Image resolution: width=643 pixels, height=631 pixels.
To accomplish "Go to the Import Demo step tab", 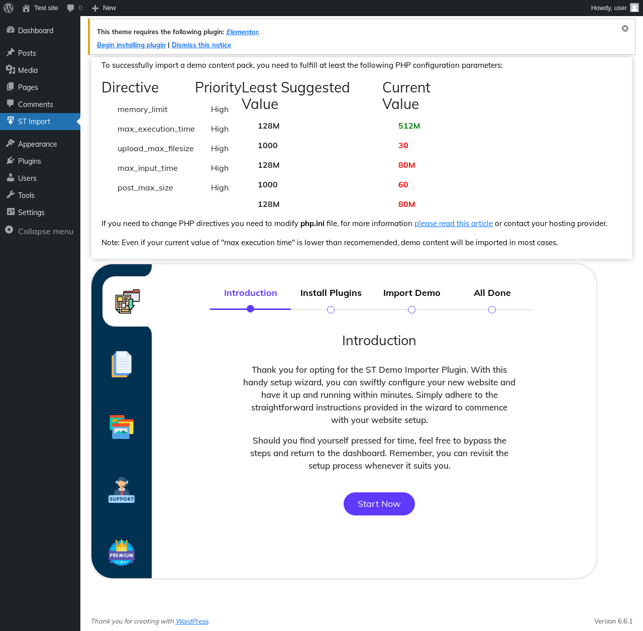I will (x=412, y=293).
